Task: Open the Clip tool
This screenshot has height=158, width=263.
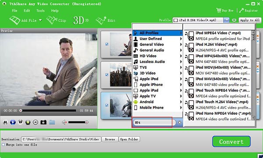Action: [56, 21]
